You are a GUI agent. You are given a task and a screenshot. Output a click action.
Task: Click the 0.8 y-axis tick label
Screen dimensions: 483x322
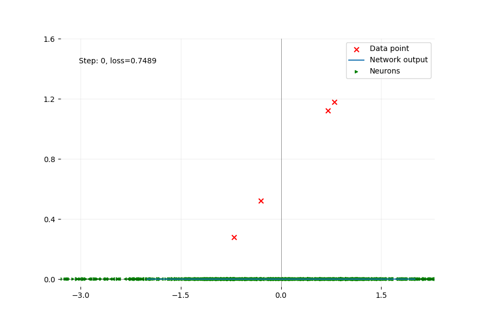(49, 159)
